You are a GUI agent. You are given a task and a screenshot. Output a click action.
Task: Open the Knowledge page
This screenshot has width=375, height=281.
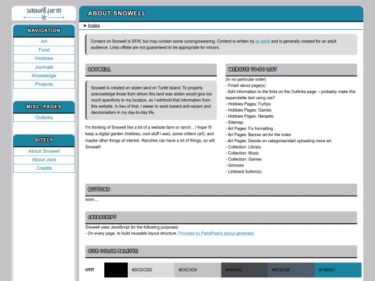tap(44, 76)
